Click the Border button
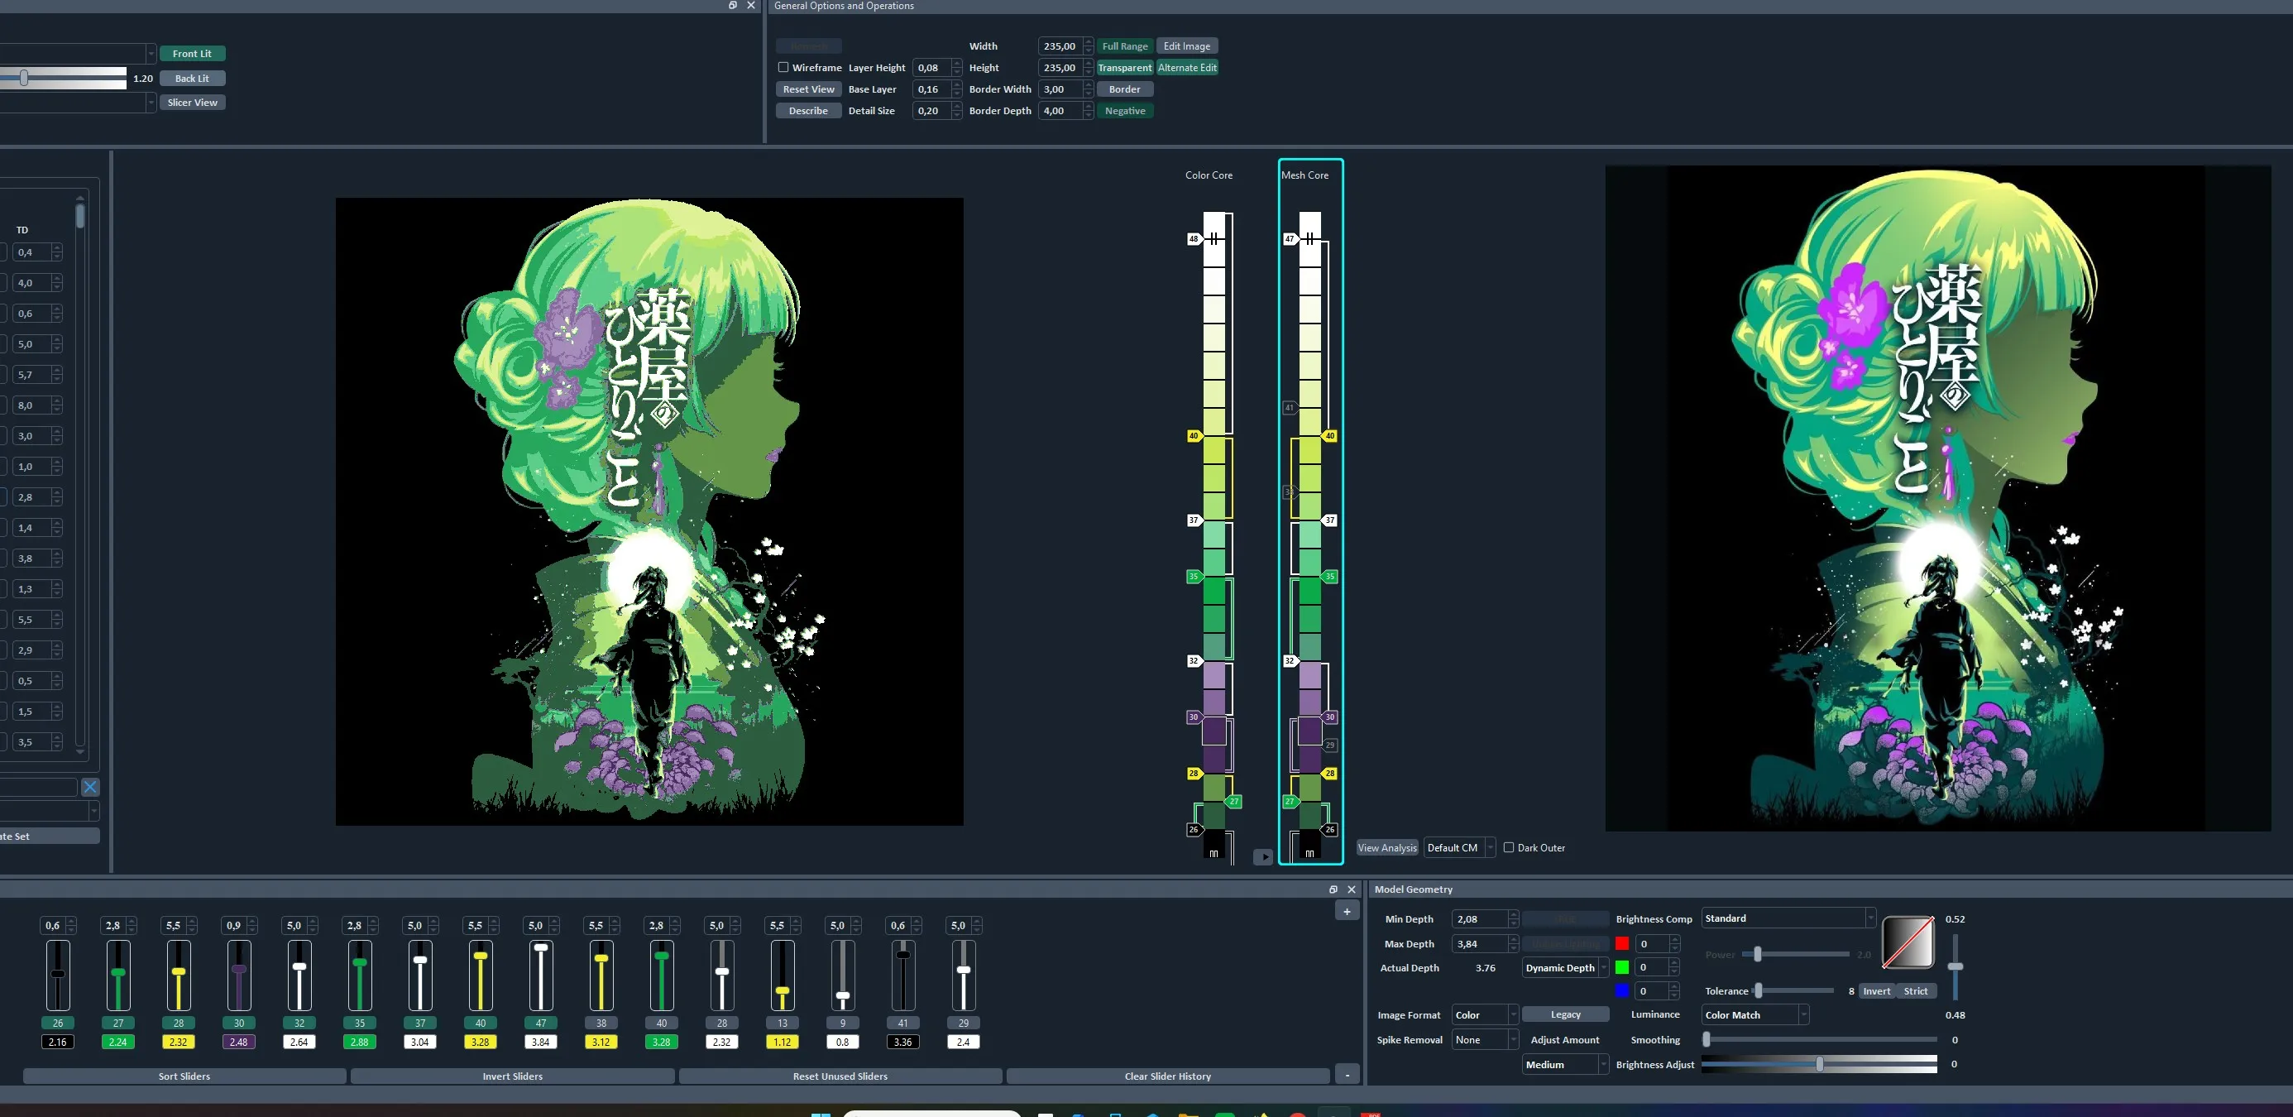 pos(1125,89)
